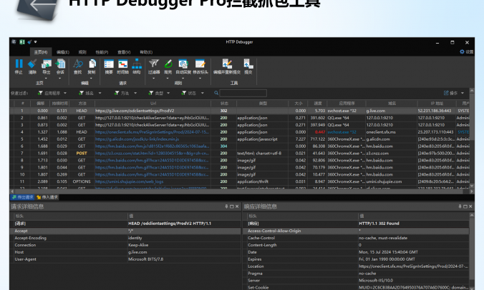
Task: Switch to the Performance (性能) ribbon tab
Action: coord(102,52)
